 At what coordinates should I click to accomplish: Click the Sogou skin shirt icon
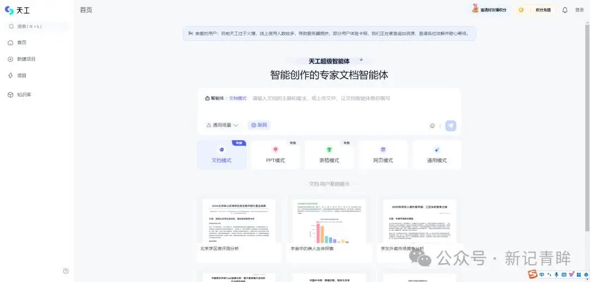pyautogui.click(x=571, y=274)
